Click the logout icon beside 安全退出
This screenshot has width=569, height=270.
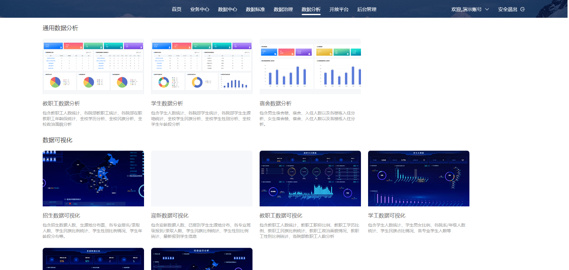point(522,9)
